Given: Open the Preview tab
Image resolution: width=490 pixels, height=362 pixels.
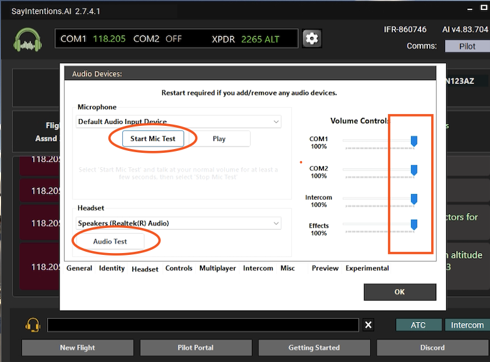Looking at the screenshot, I should point(325,268).
